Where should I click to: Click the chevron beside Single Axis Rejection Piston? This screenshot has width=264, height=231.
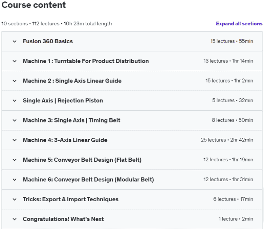click(x=14, y=100)
